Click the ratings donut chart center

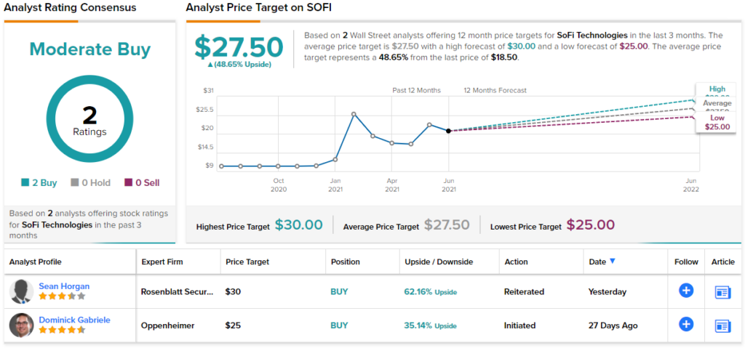89,121
